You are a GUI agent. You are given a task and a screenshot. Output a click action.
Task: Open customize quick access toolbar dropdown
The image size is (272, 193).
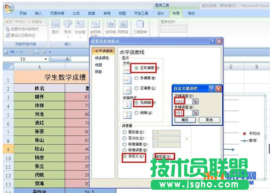(50, 52)
